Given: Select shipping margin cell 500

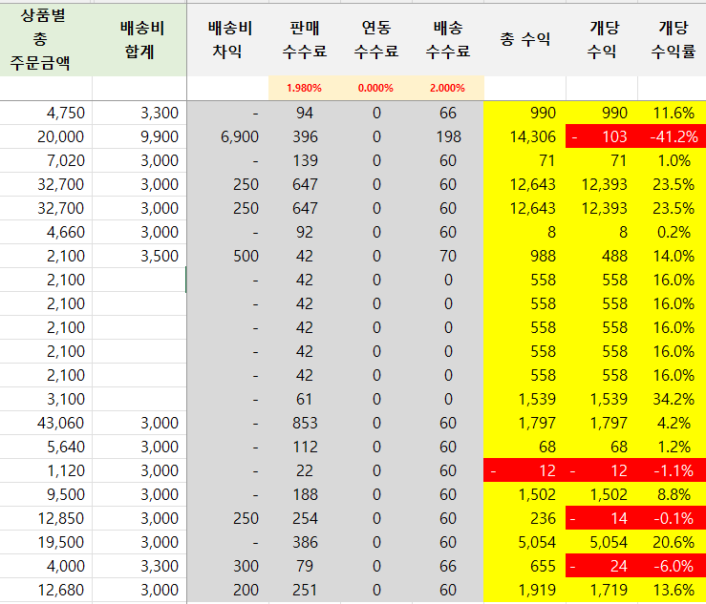Looking at the screenshot, I should pyautogui.click(x=227, y=256).
